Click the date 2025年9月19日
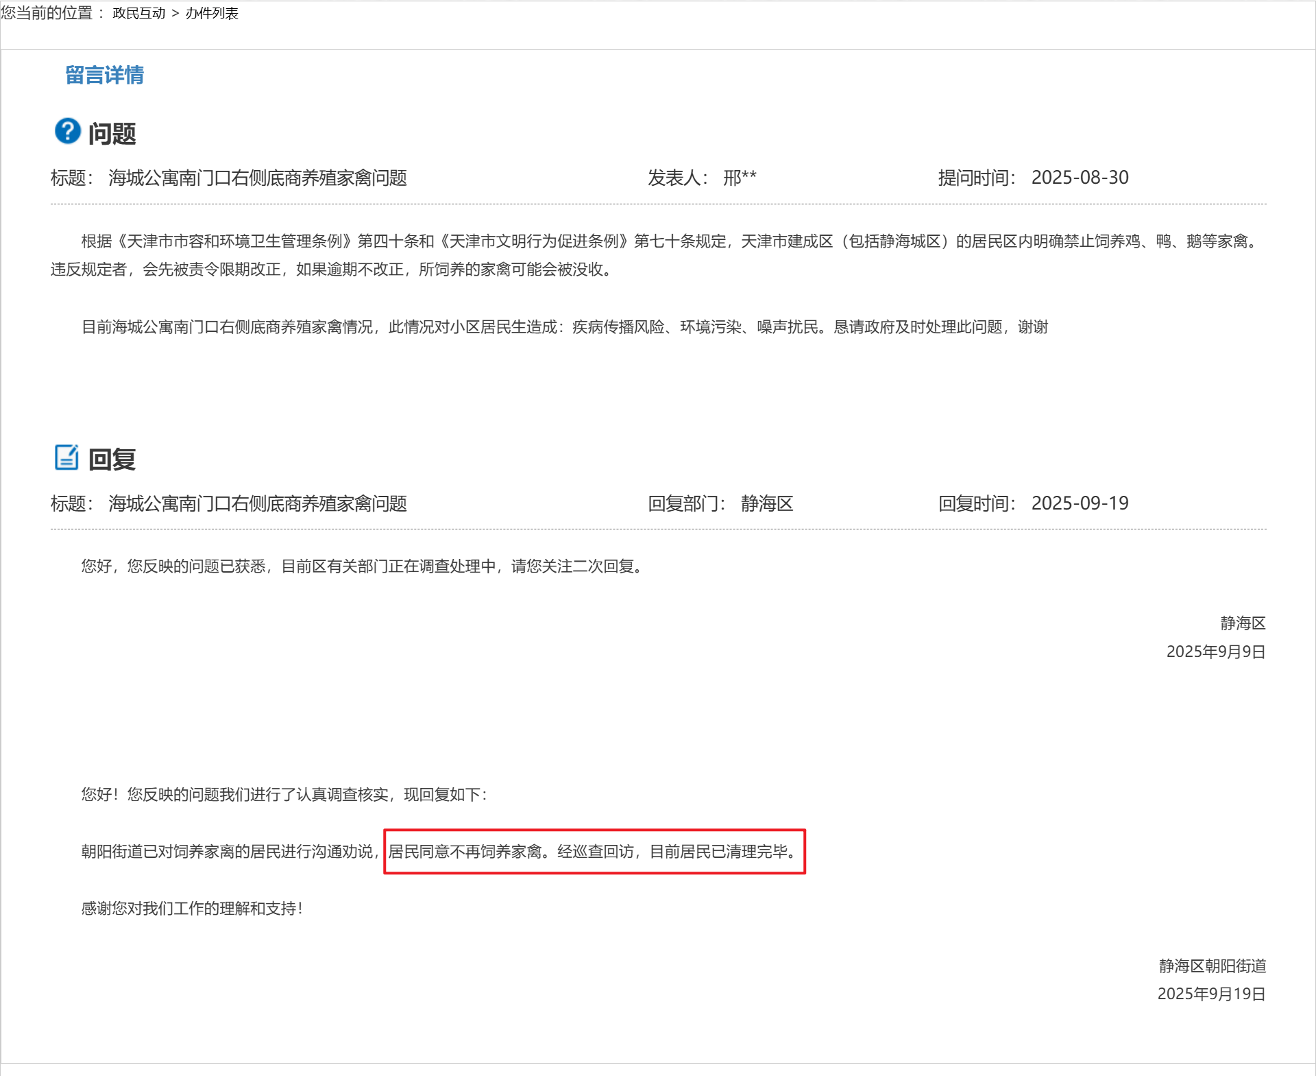 pos(1211,994)
